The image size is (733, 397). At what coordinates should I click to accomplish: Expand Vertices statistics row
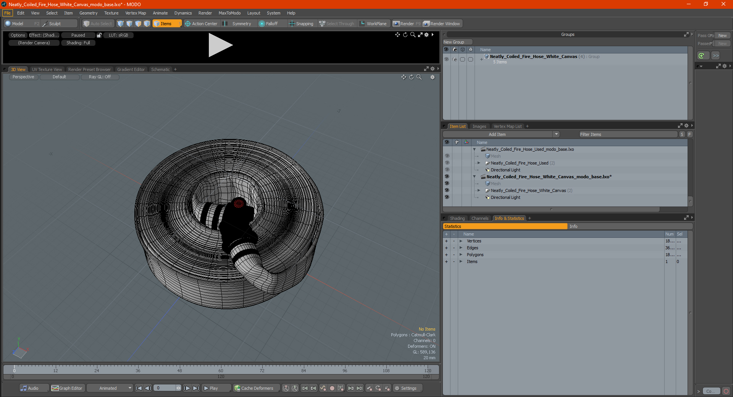tap(461, 241)
